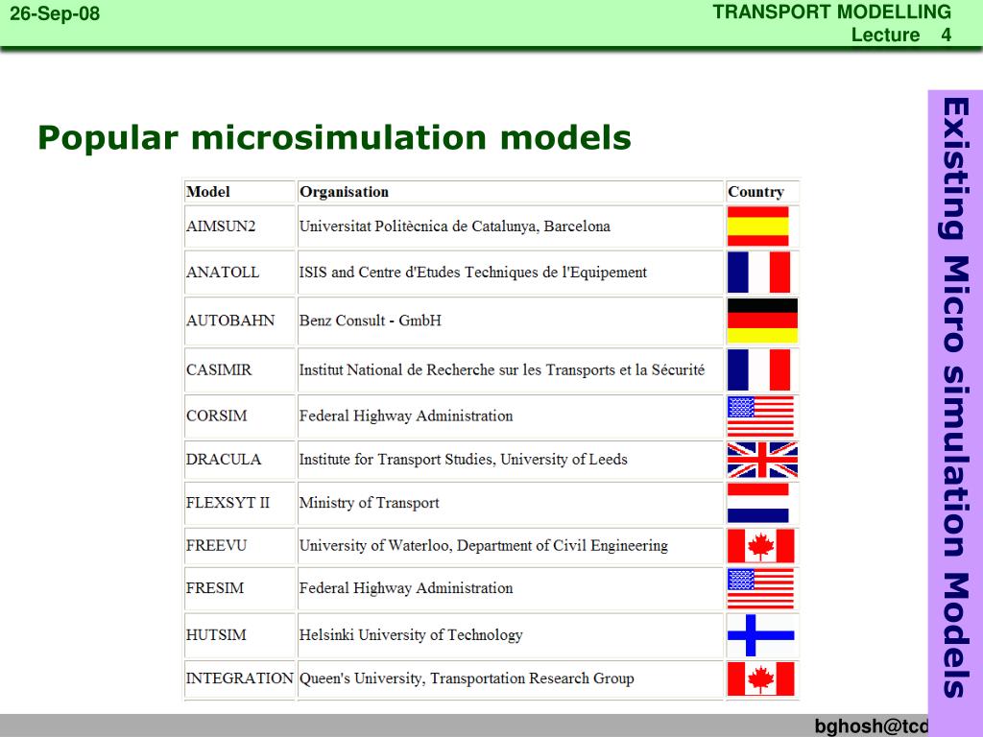Click the 'CORSIM' model cell
This screenshot has width=983, height=737.
point(239,416)
